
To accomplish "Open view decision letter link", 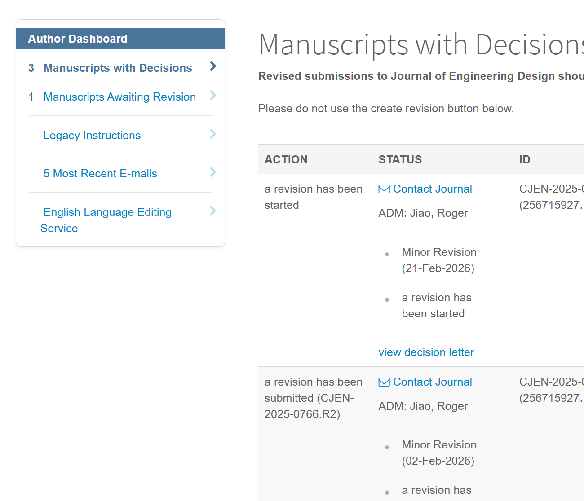I will [426, 352].
